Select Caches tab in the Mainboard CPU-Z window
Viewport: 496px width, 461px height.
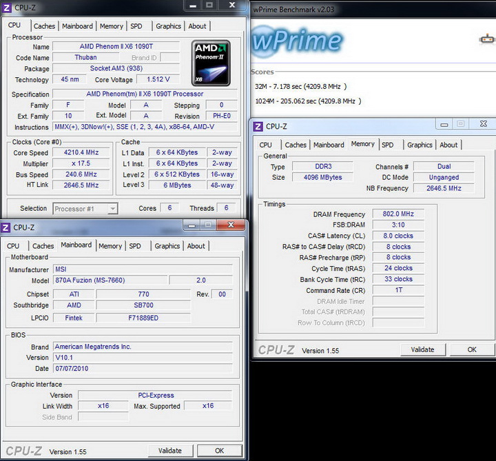43,246
